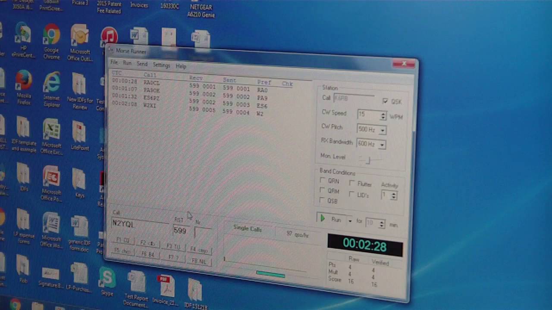Click the 00:02:28 timer display
552x310 pixels.
click(365, 245)
